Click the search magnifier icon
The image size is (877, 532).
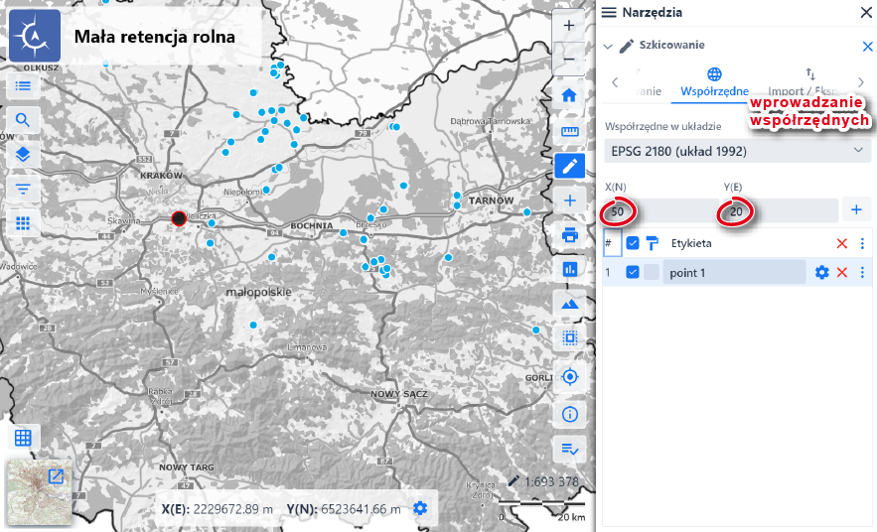tap(23, 121)
